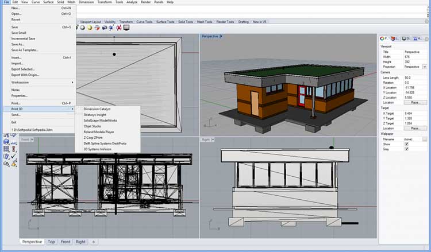This screenshot has height=252, width=431.
Task: Click the camera Location Place button
Action: [x=415, y=102]
